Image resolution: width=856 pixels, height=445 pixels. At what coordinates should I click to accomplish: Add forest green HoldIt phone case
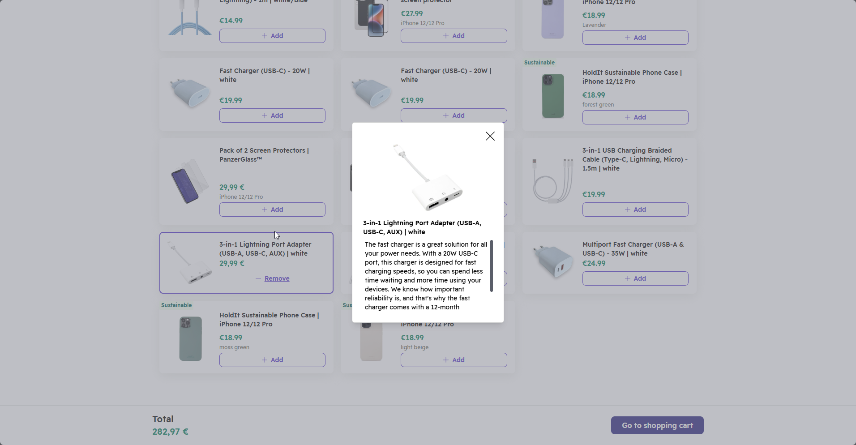[635, 117]
